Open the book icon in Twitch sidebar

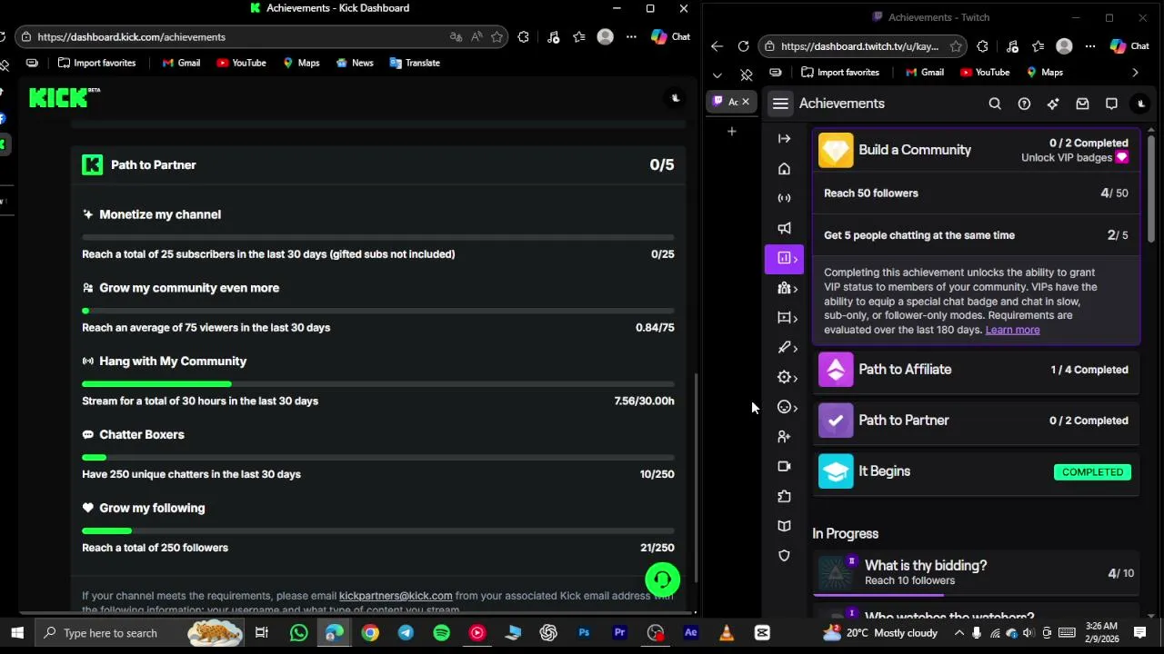click(784, 526)
